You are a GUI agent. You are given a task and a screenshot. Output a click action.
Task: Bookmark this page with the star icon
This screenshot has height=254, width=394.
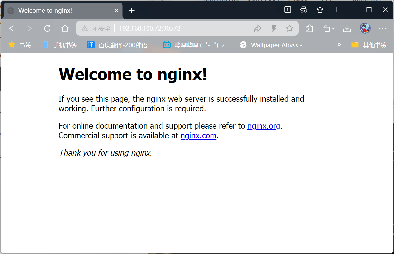290,28
